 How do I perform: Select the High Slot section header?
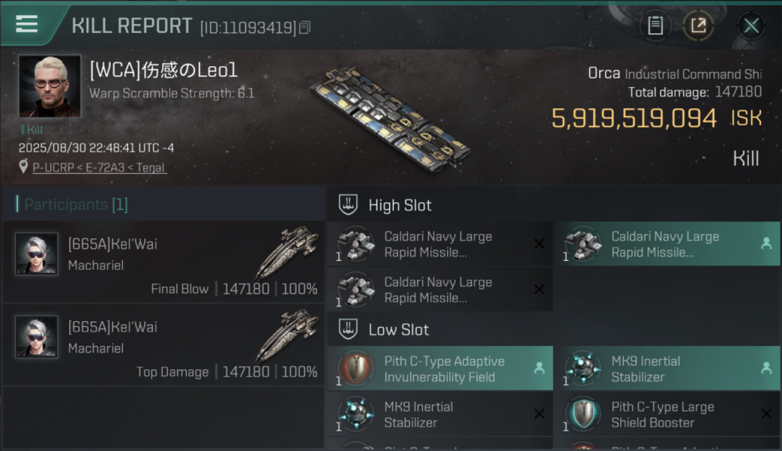(400, 205)
